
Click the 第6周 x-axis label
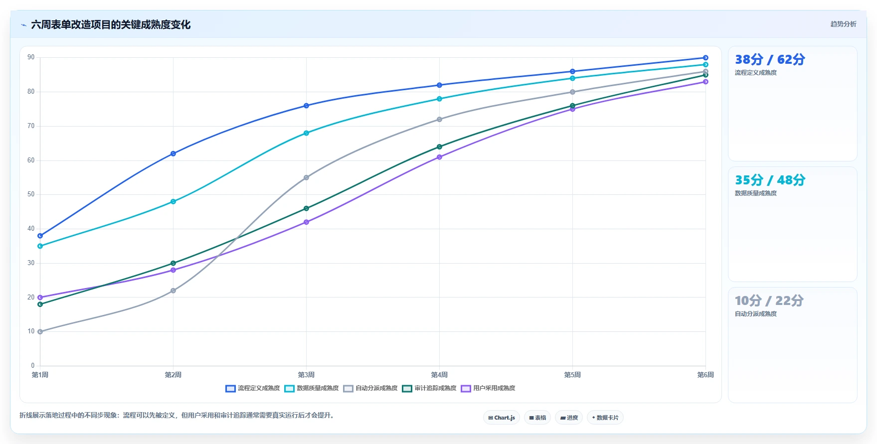pos(705,375)
